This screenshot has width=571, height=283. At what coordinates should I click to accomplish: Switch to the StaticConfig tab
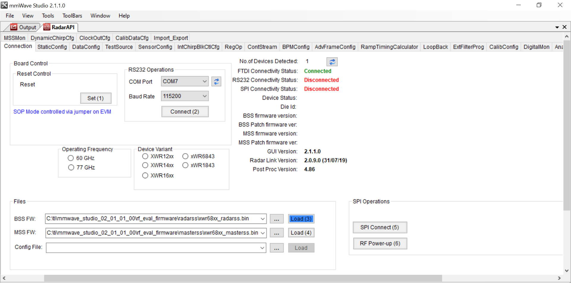pyautogui.click(x=52, y=47)
